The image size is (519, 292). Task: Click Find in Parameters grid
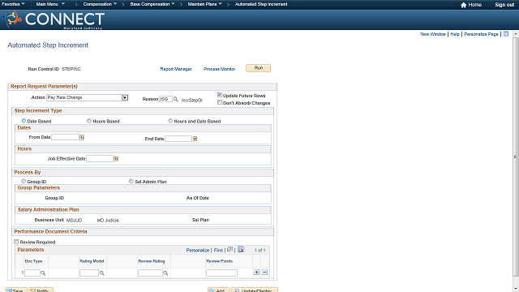pos(218,251)
